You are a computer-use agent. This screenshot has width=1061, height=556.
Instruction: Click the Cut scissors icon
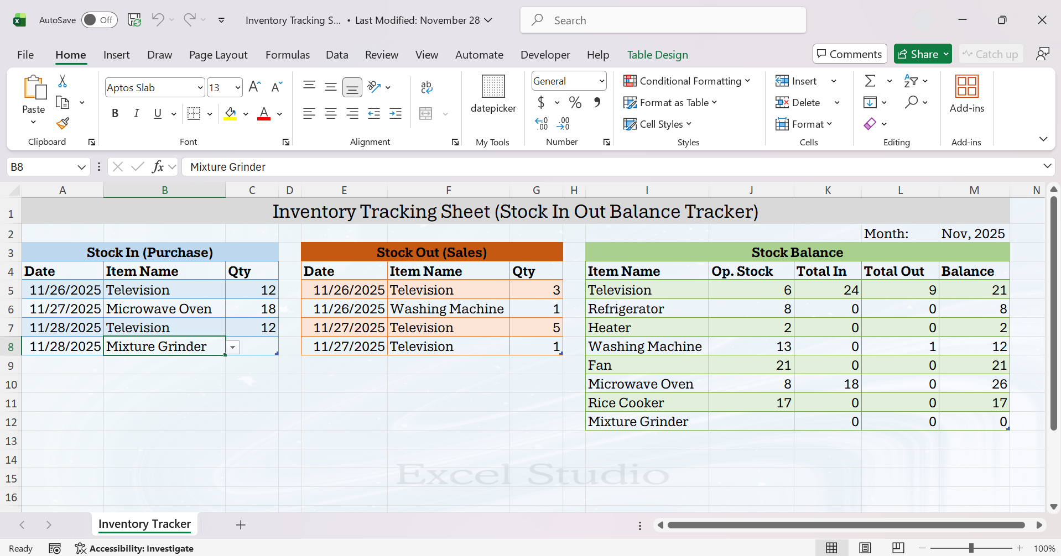(x=63, y=81)
